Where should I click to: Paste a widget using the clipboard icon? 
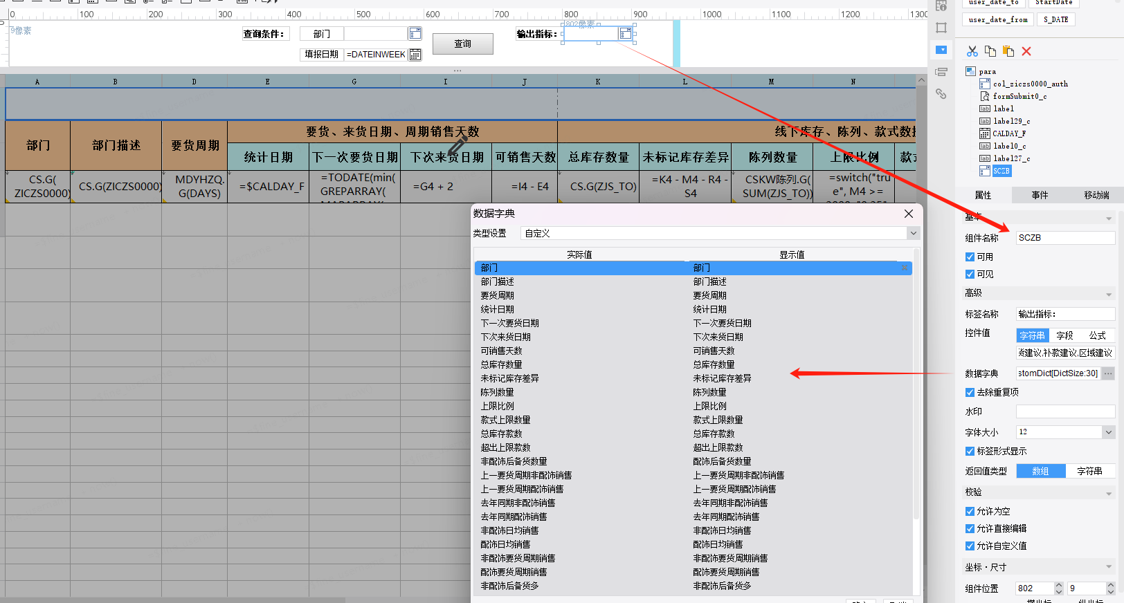(1008, 51)
